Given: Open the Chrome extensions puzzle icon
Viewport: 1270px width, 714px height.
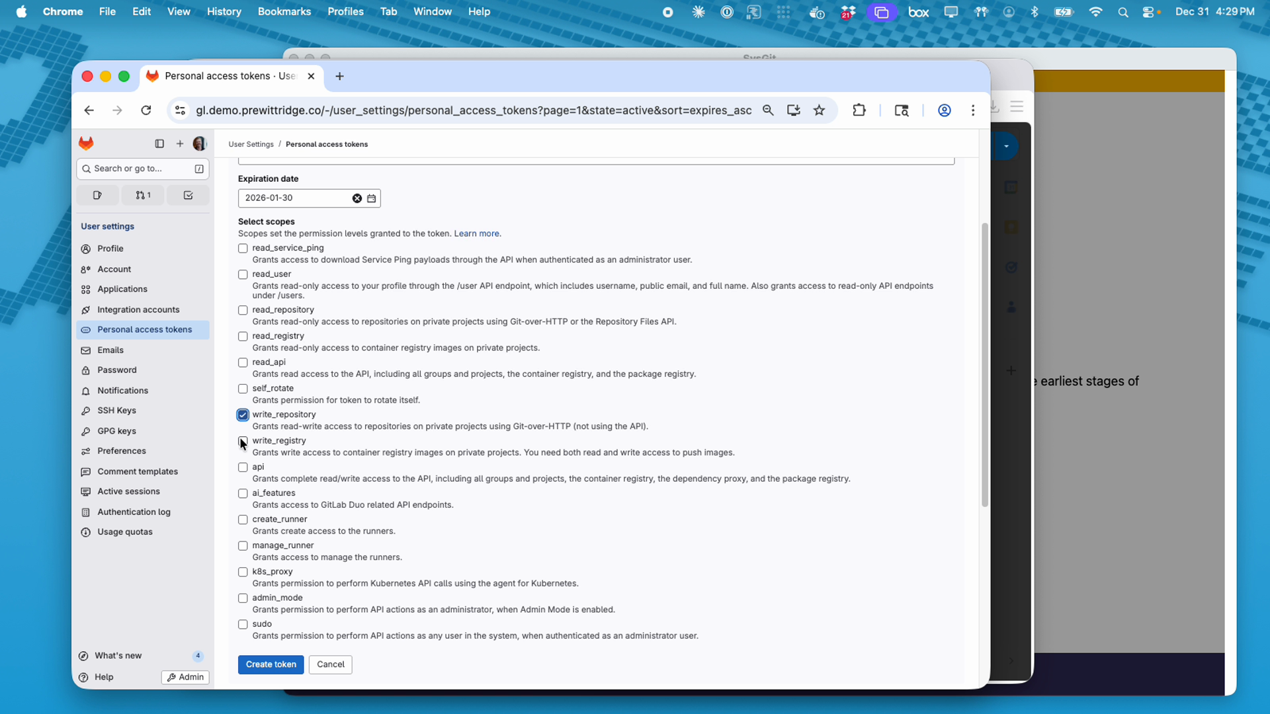Looking at the screenshot, I should 859,110.
